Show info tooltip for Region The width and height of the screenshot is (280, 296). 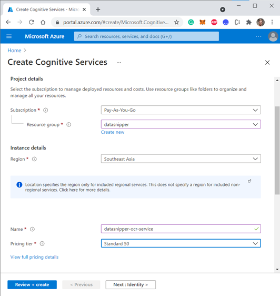click(x=34, y=159)
